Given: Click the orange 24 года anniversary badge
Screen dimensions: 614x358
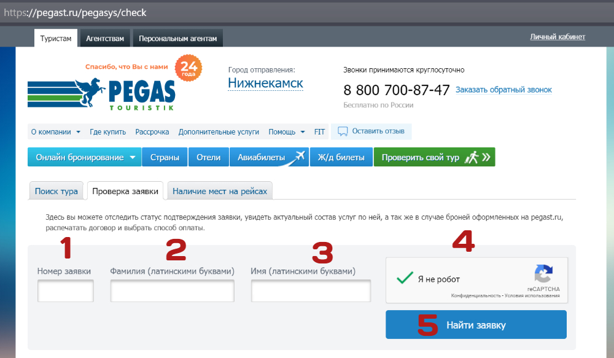Looking at the screenshot, I should (188, 68).
